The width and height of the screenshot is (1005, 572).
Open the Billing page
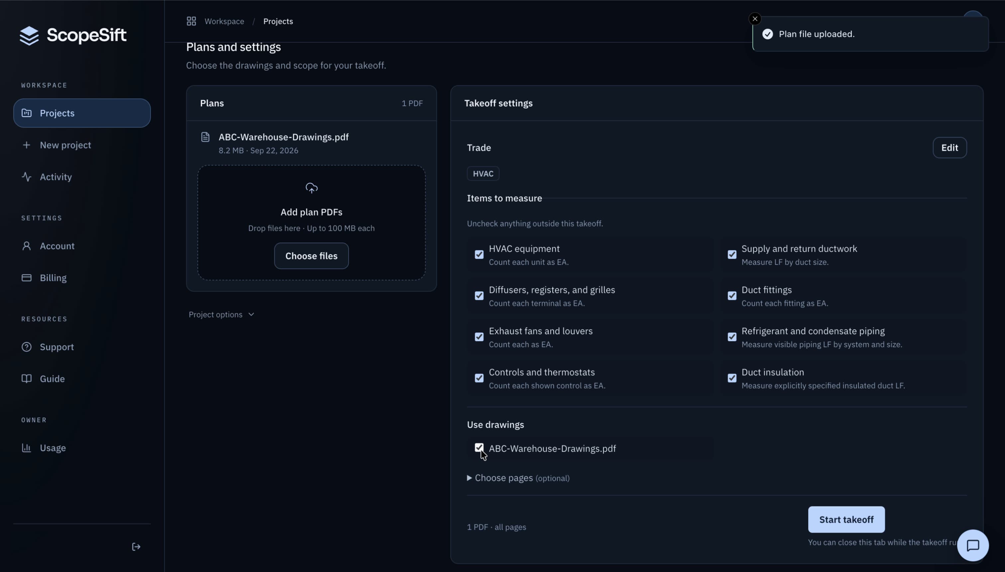82,278
